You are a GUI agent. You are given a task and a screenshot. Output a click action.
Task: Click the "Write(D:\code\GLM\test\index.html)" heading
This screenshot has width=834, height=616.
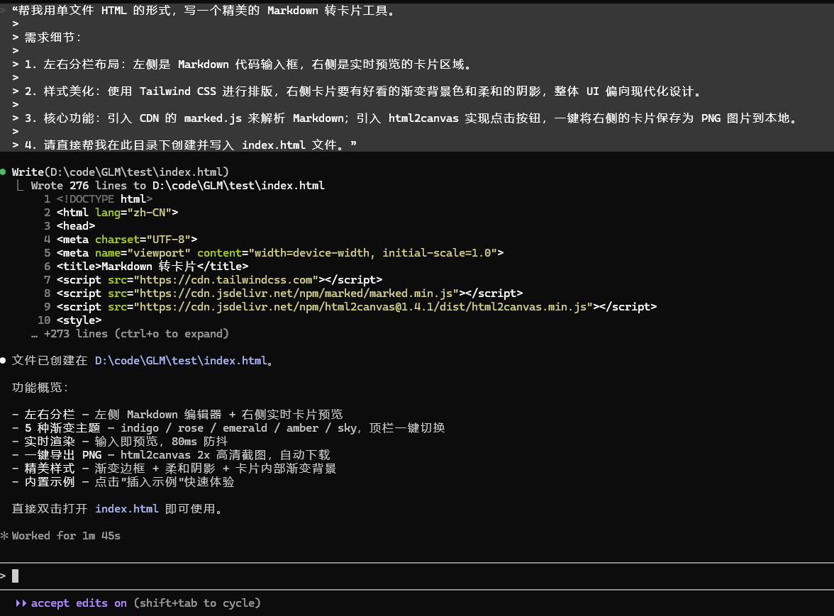tap(121, 172)
